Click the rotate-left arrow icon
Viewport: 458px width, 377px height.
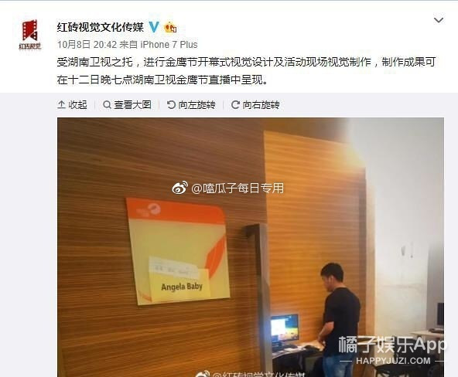pyautogui.click(x=171, y=104)
